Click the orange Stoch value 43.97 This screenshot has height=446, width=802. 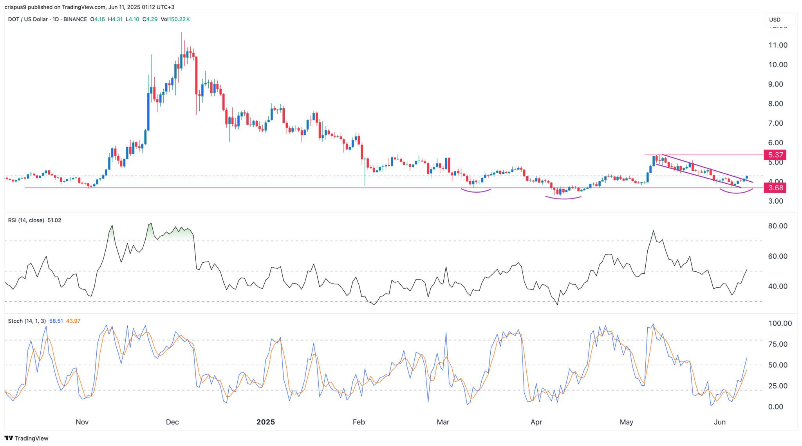[x=73, y=321]
